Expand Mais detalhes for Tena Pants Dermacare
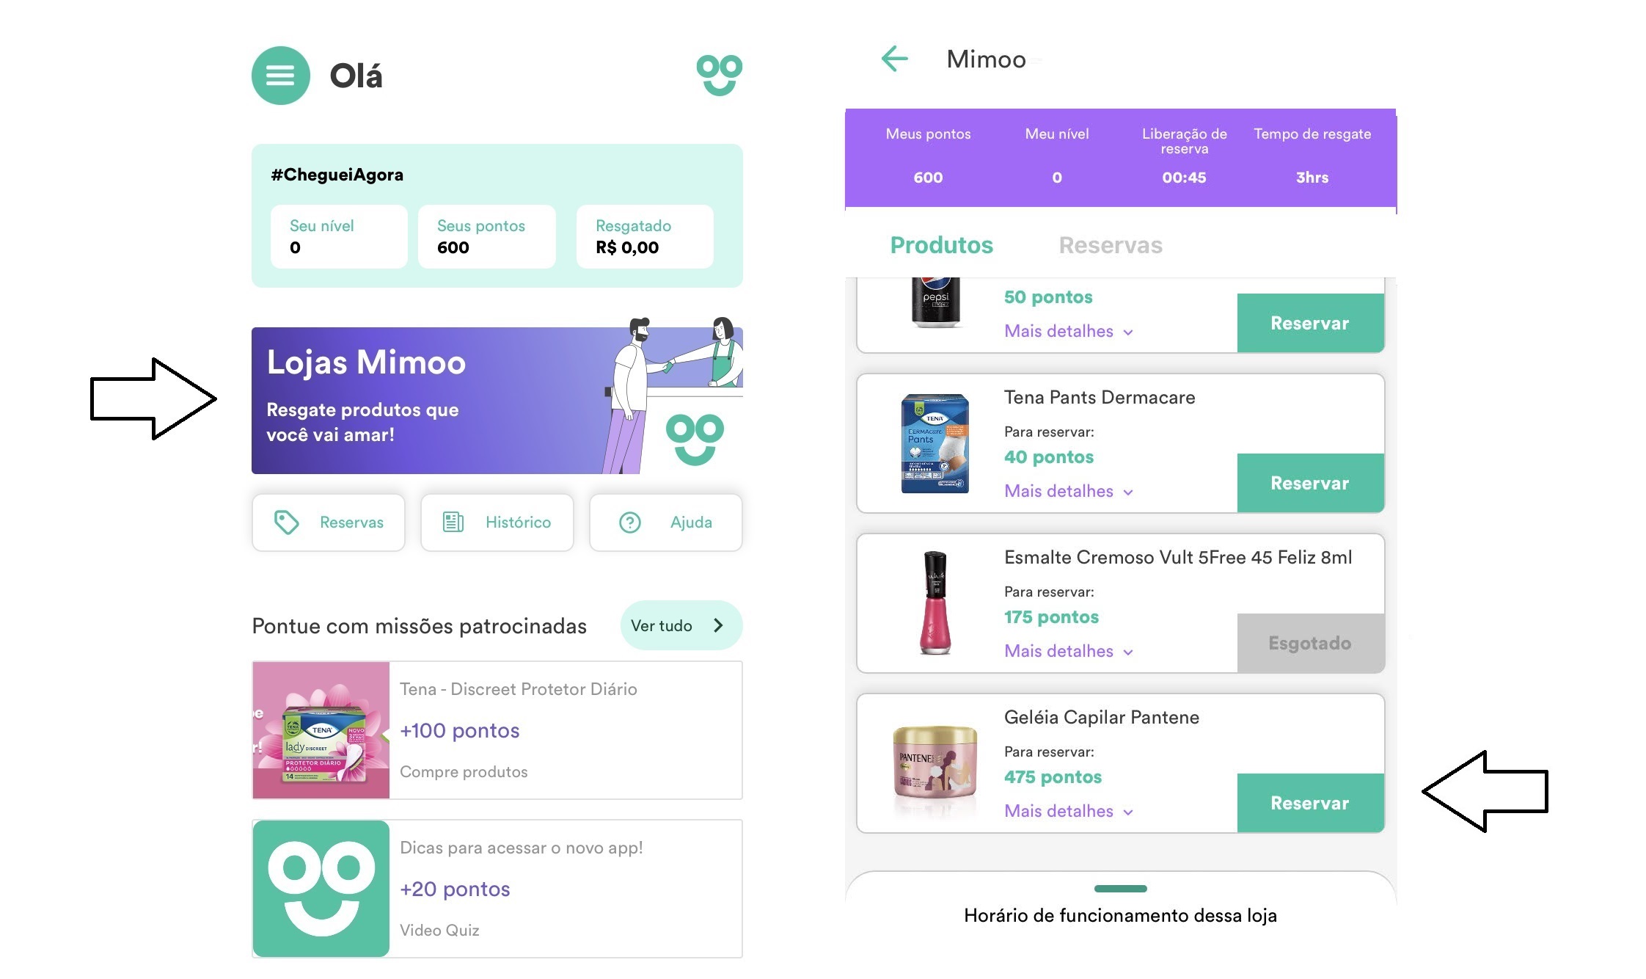The height and width of the screenshot is (979, 1646). click(1069, 491)
